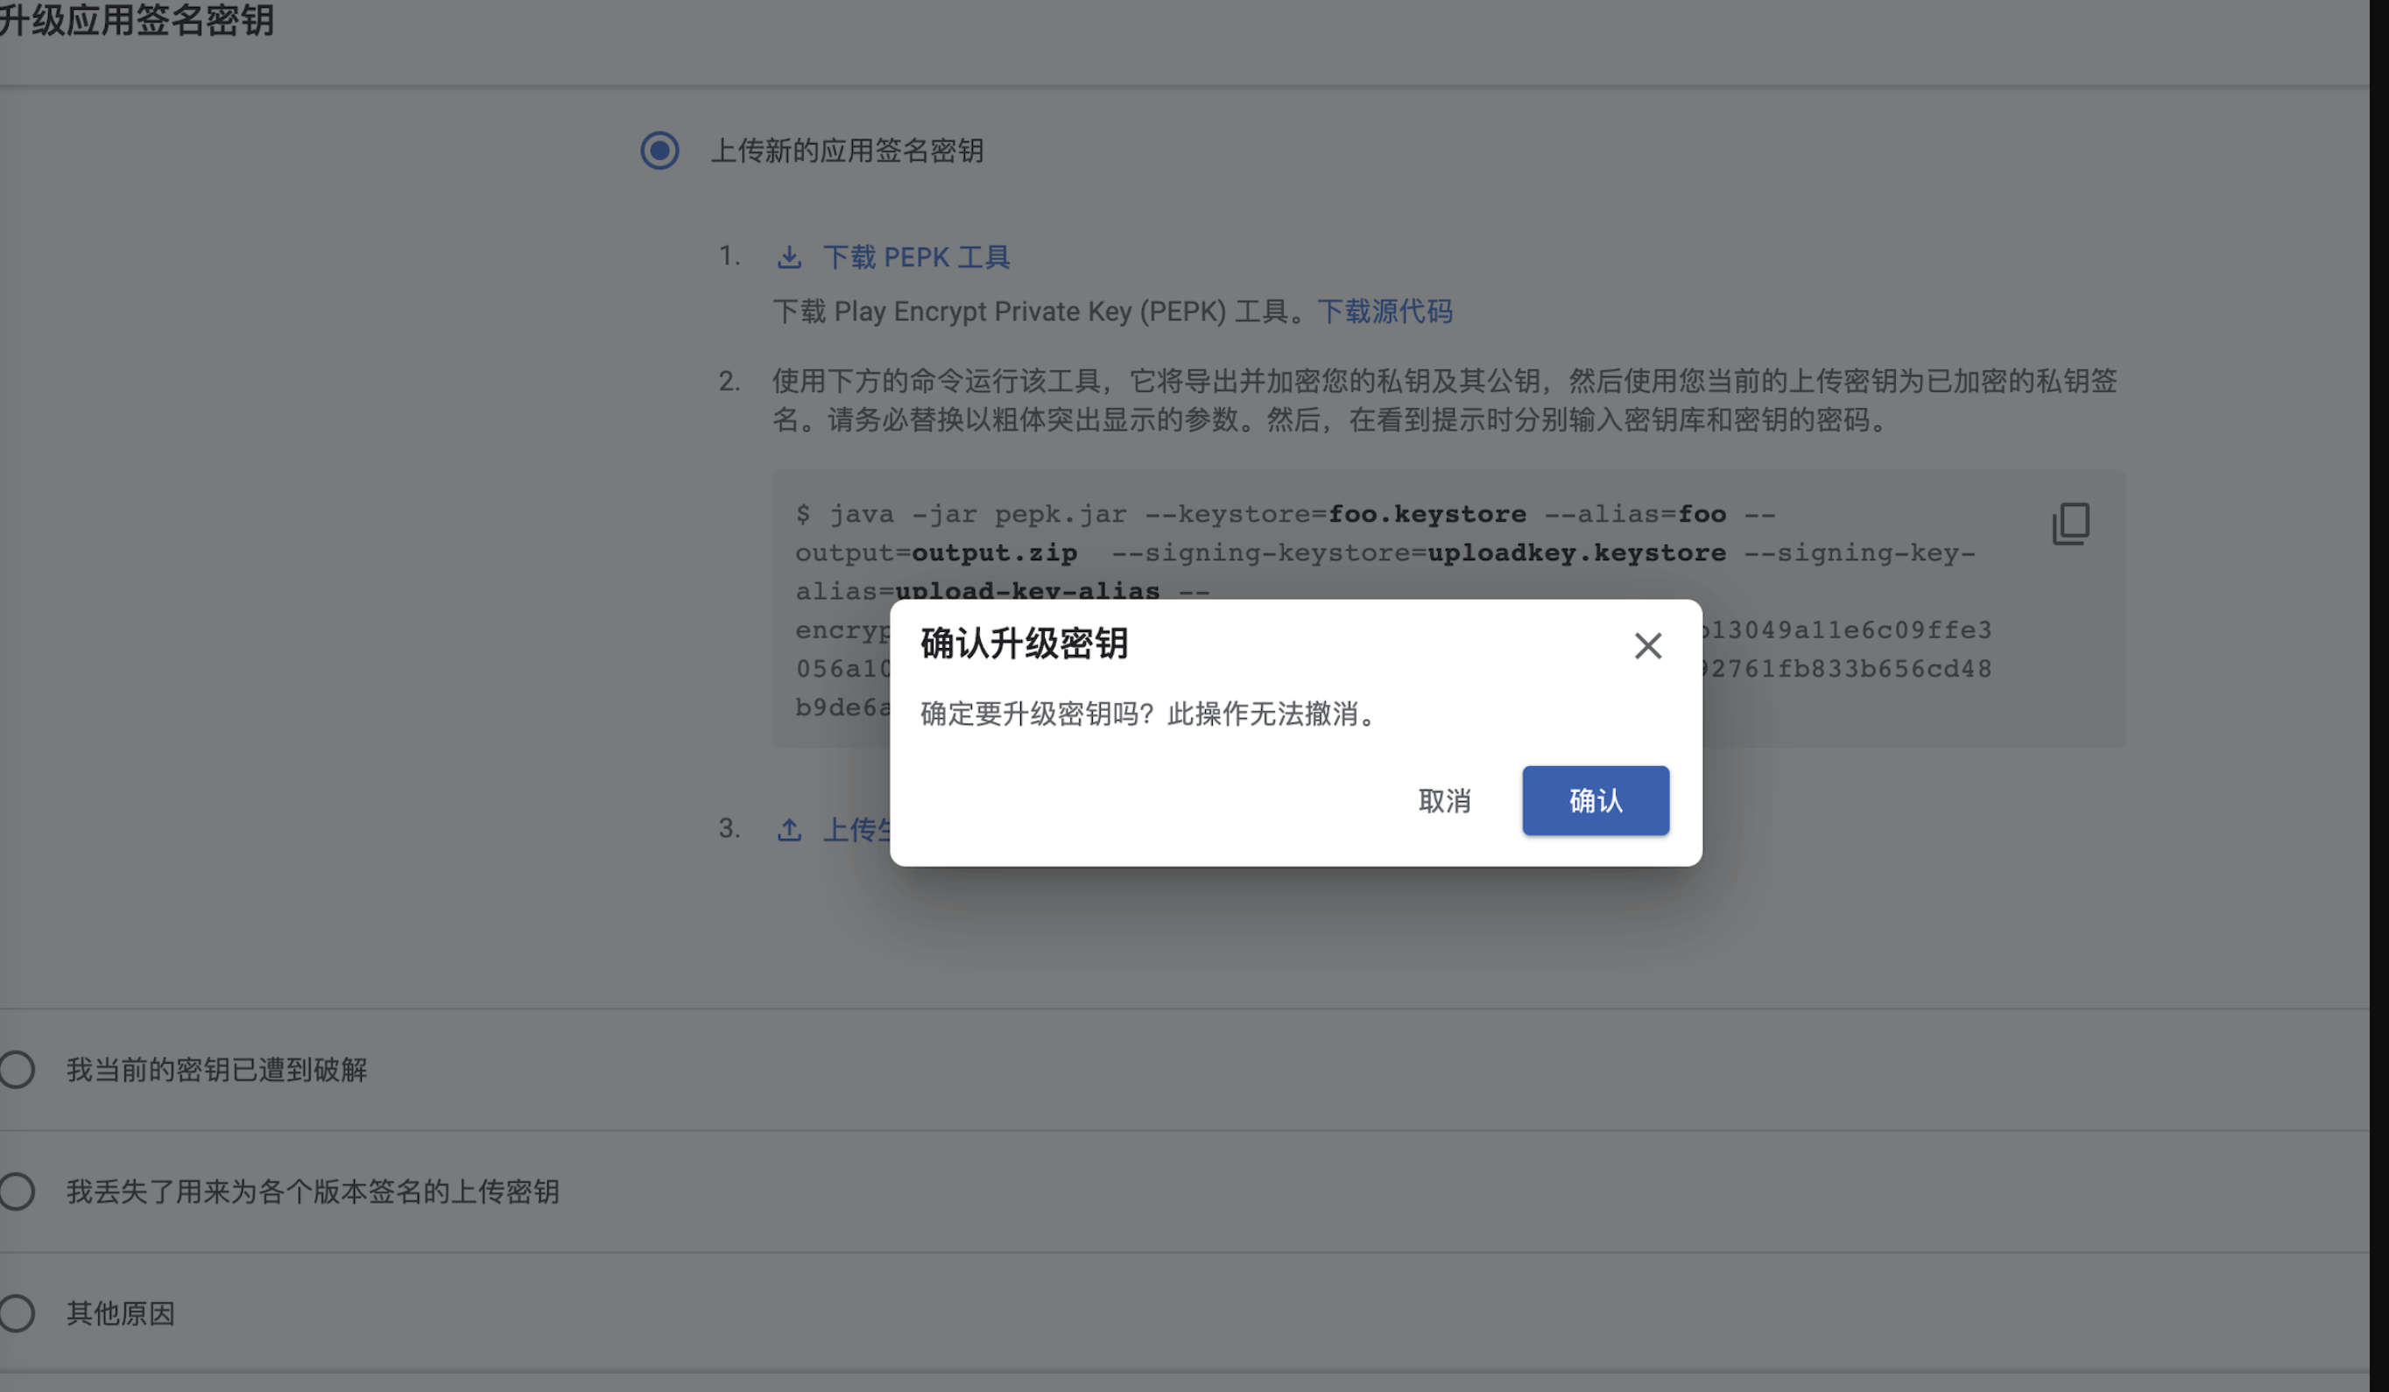Click 取消 to dismiss the confirmation dialog
The height and width of the screenshot is (1392, 2389).
1444,802
